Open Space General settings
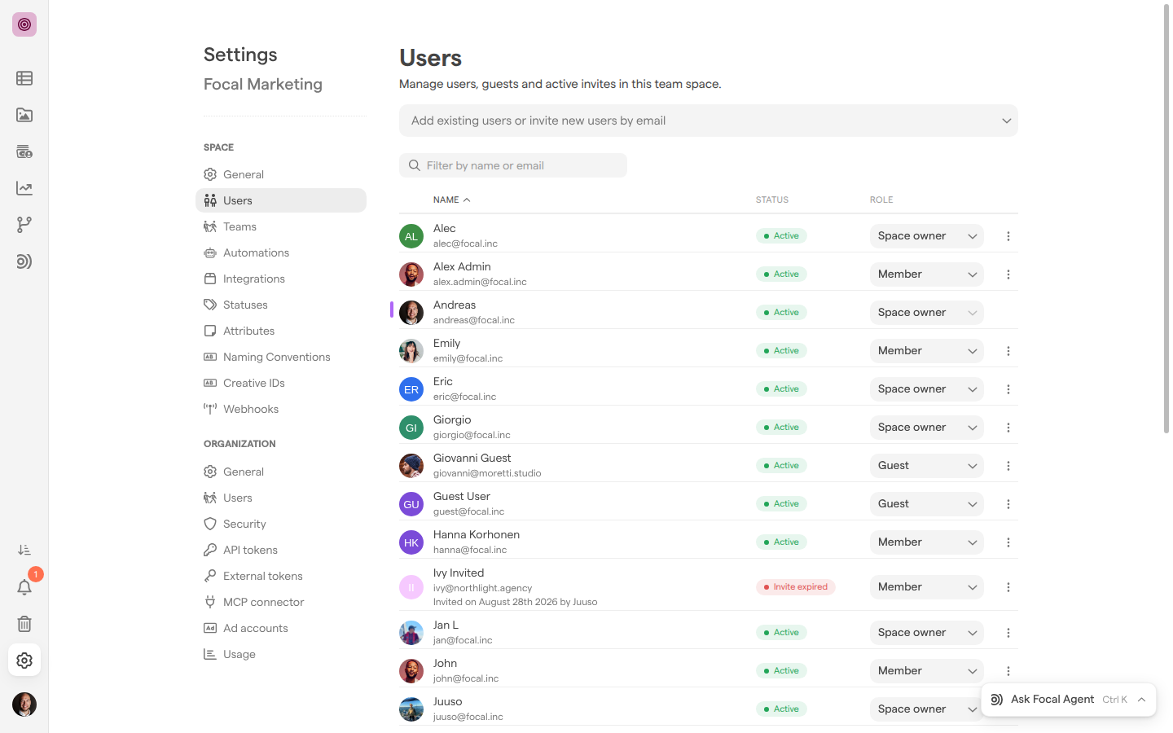The width and height of the screenshot is (1173, 733). point(281,174)
